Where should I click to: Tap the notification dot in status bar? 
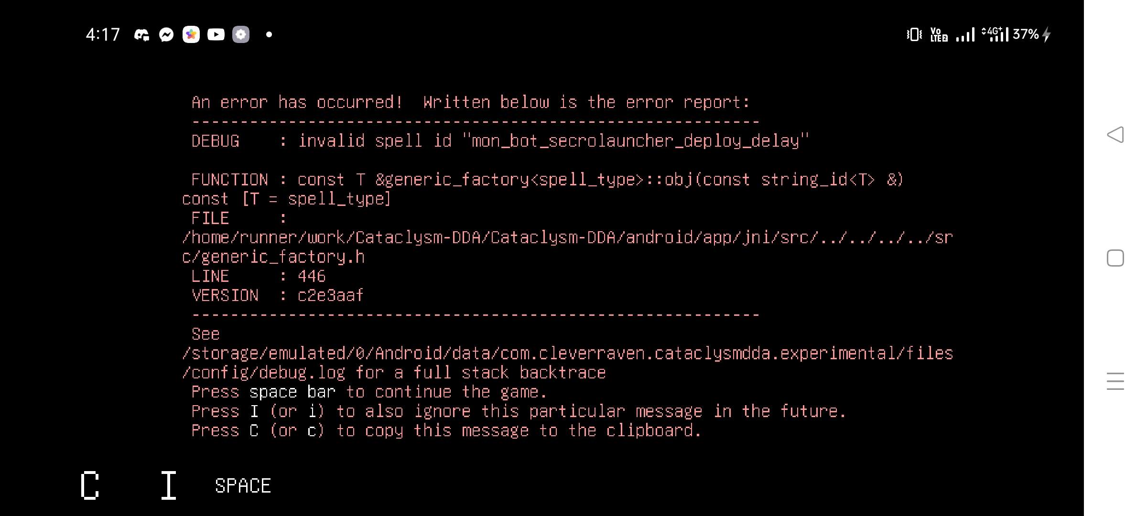pyautogui.click(x=269, y=34)
